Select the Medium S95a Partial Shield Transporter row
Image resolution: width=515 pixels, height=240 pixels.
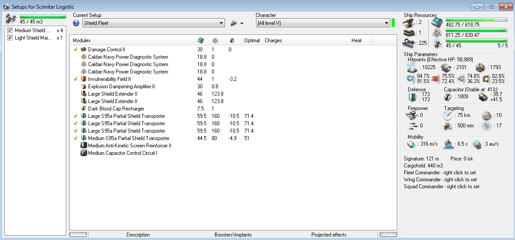233,138
